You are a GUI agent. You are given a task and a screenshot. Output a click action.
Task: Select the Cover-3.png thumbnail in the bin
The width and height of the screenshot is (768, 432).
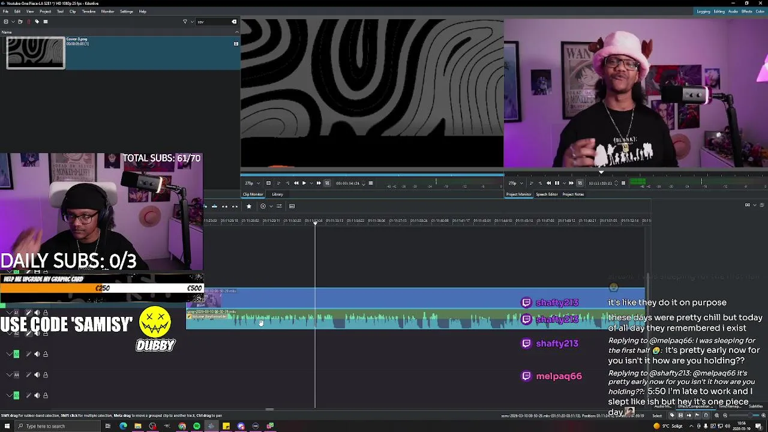click(35, 53)
